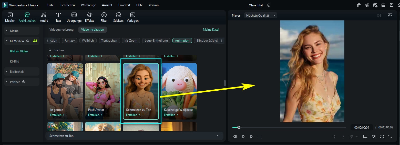This screenshot has width=400, height=145.
Task: Open the Stickers tab
Action: click(x=118, y=17)
